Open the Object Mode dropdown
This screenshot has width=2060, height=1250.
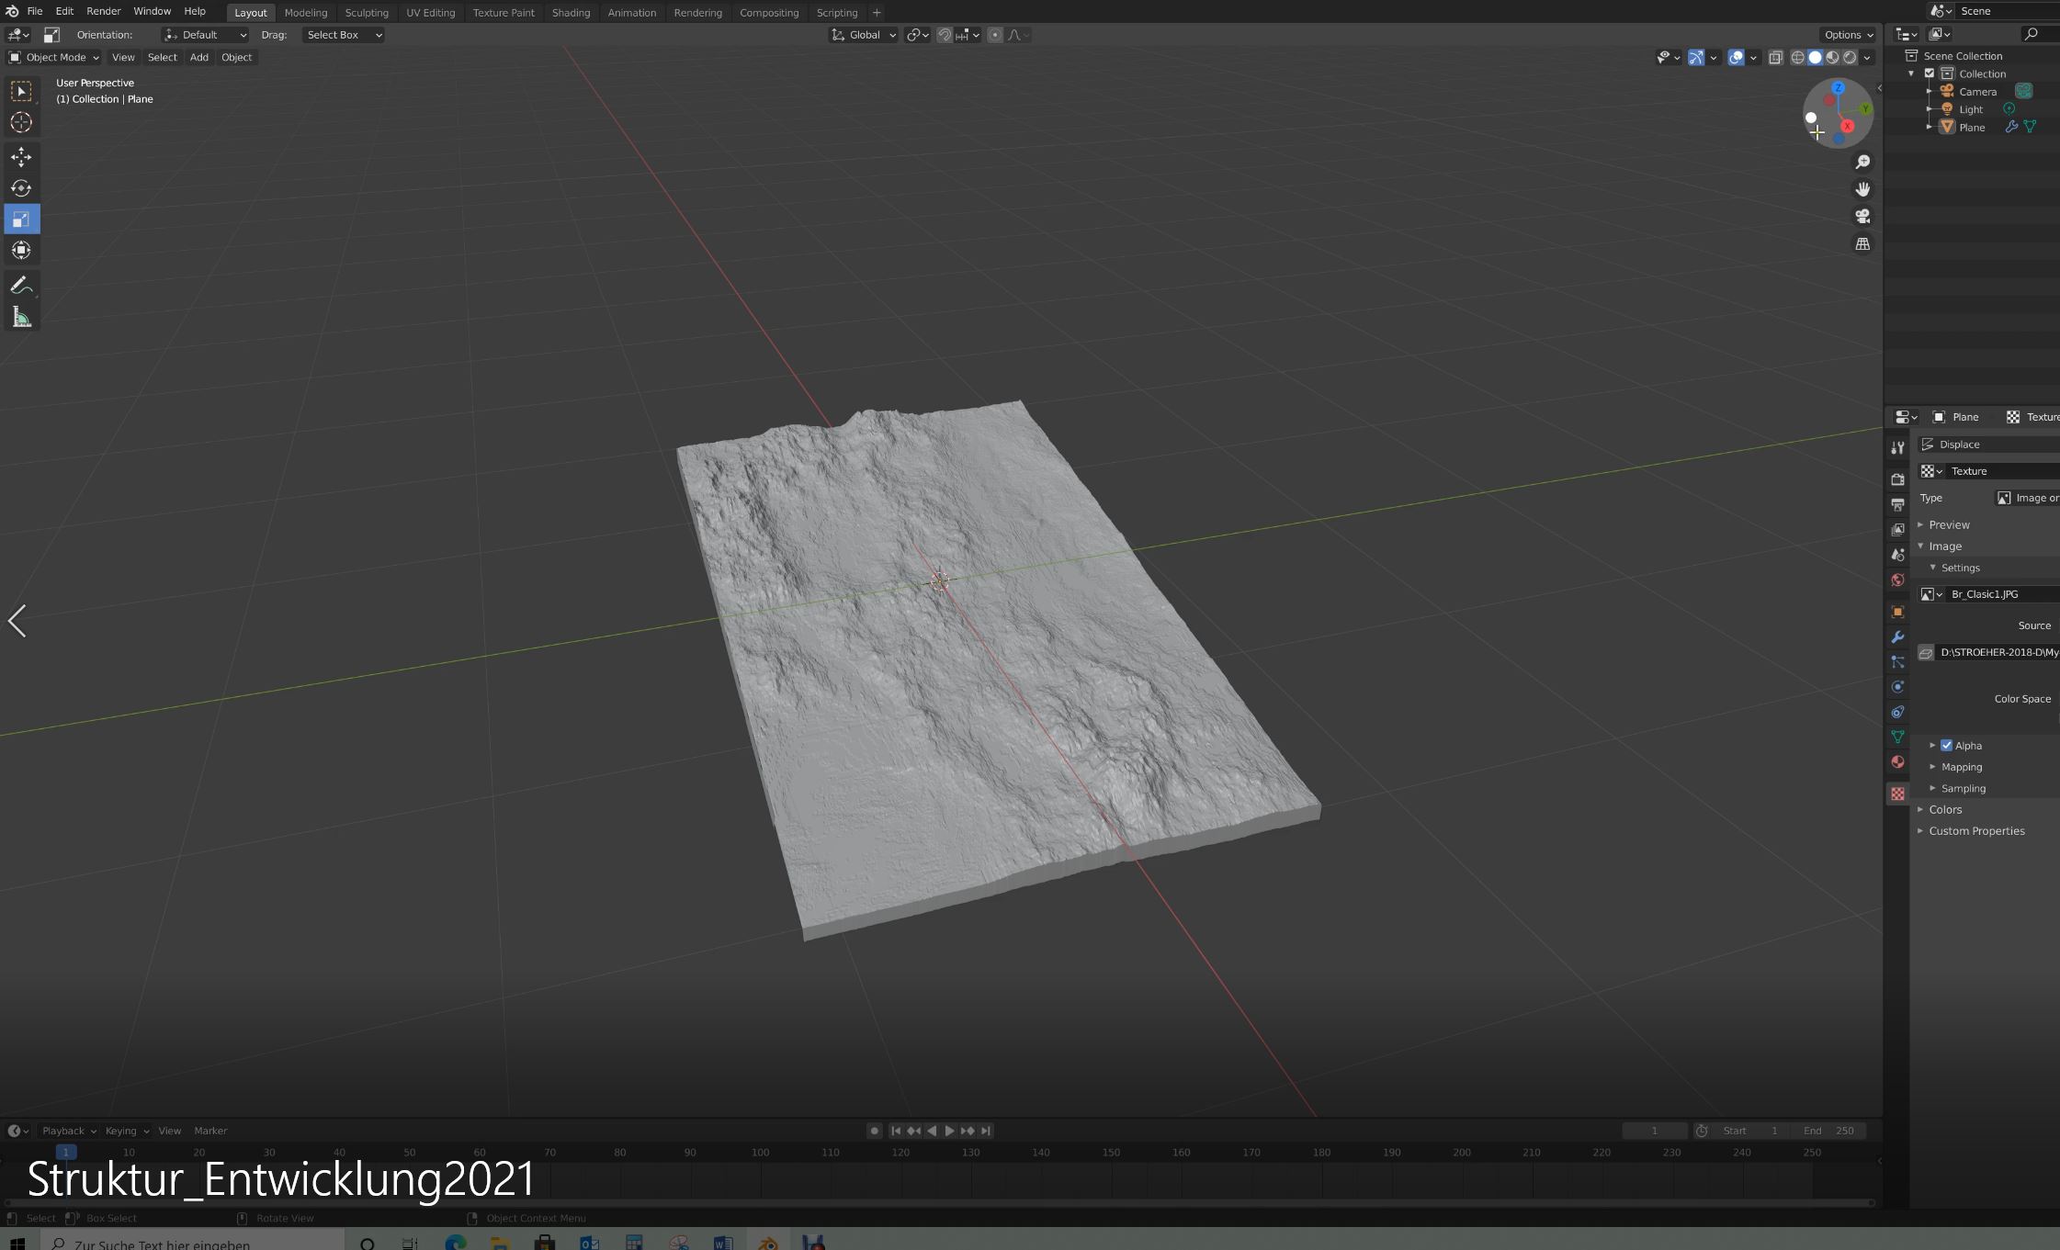(x=54, y=57)
